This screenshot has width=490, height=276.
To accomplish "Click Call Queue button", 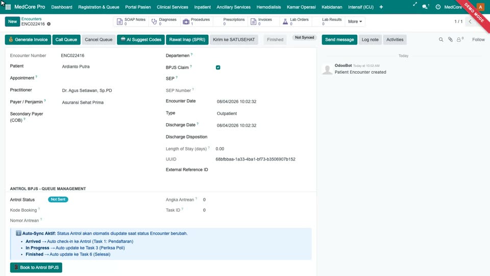I will (66, 39).
